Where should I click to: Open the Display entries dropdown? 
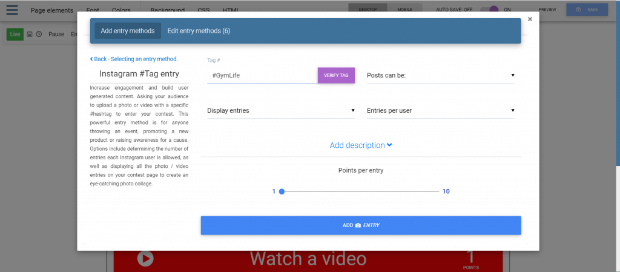click(x=281, y=111)
